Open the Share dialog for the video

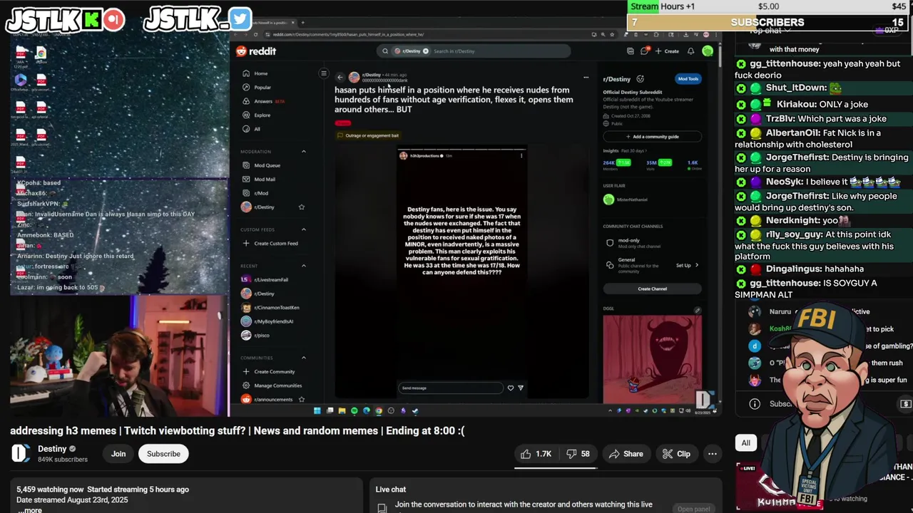626,454
